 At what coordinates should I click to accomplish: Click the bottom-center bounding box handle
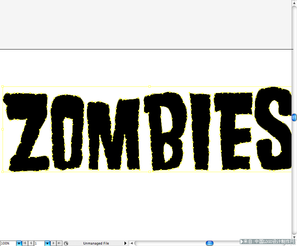pyautogui.click(x=150, y=172)
